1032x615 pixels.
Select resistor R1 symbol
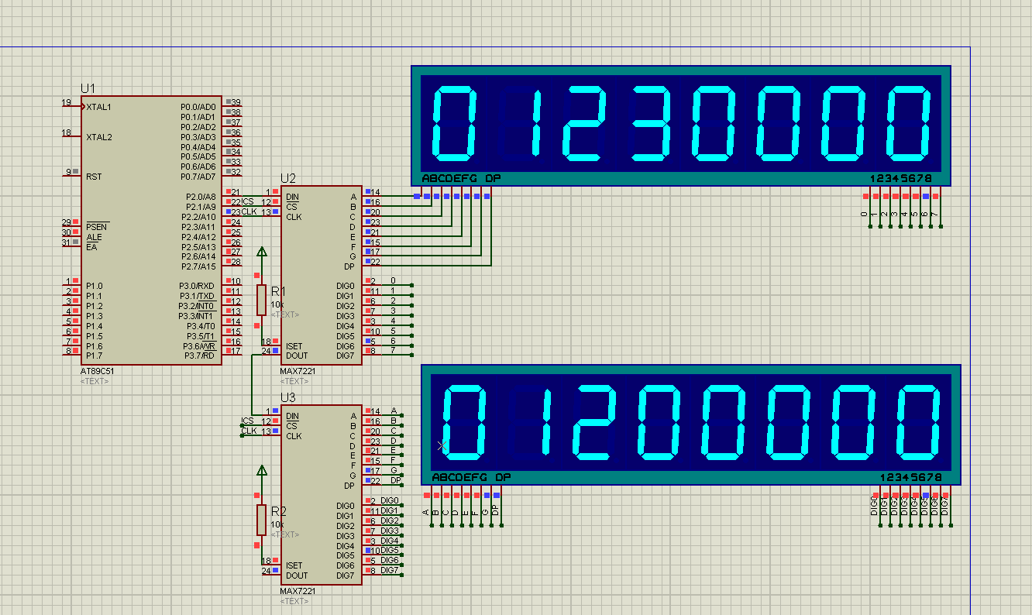tap(262, 300)
